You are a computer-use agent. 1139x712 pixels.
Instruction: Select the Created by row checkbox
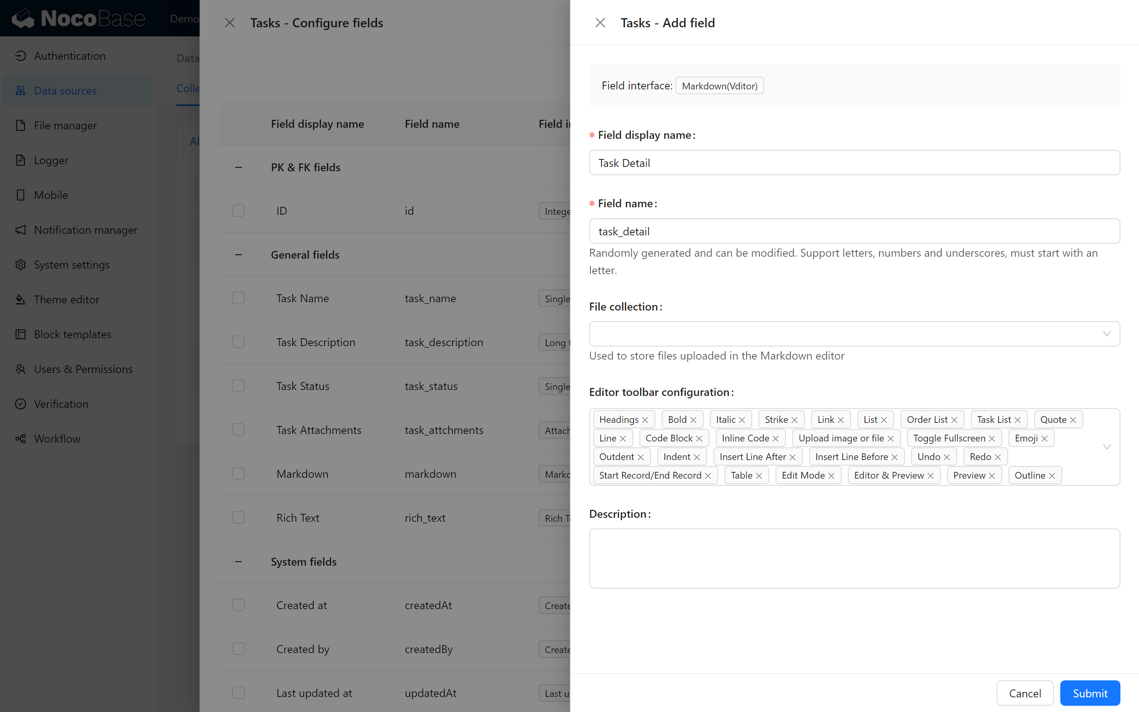point(238,649)
